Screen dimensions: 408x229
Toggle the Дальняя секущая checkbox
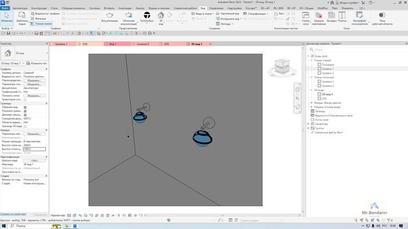(25, 114)
